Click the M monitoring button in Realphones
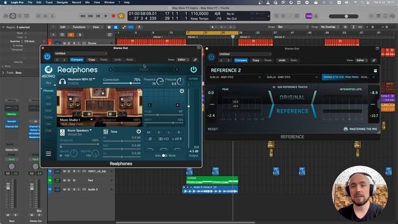This screenshot has width=398, height=224. coord(149,132)
